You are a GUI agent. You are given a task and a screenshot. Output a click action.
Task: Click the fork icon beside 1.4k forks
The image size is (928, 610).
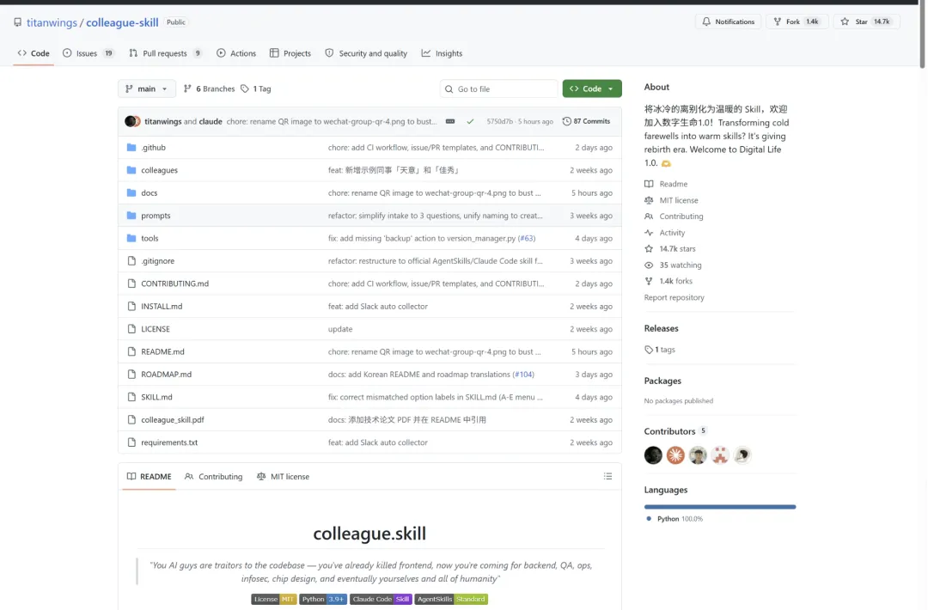coord(649,282)
